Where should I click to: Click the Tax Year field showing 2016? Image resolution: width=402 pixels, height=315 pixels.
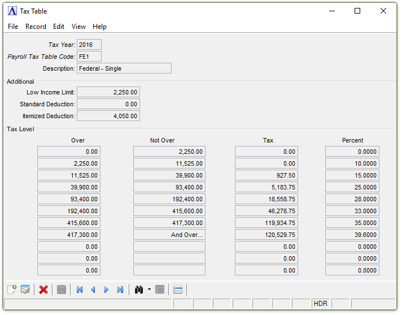(x=89, y=45)
